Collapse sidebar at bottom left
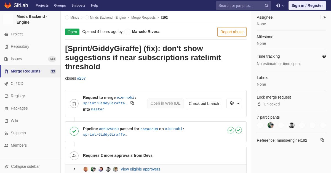Viewport: 331px width, 173px height. pos(22,166)
